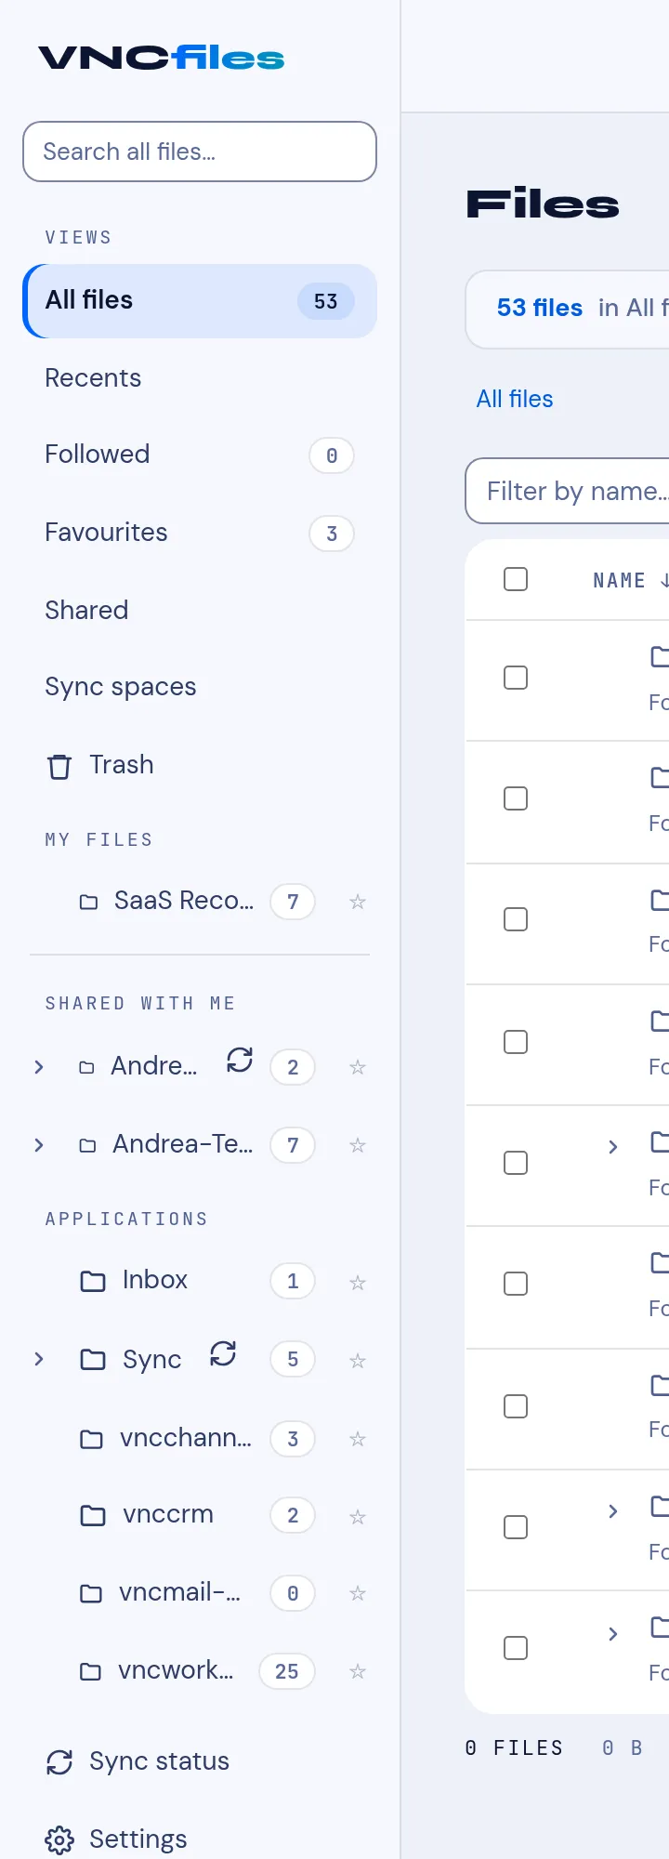Expand the Andre… shared folder

(39, 1067)
